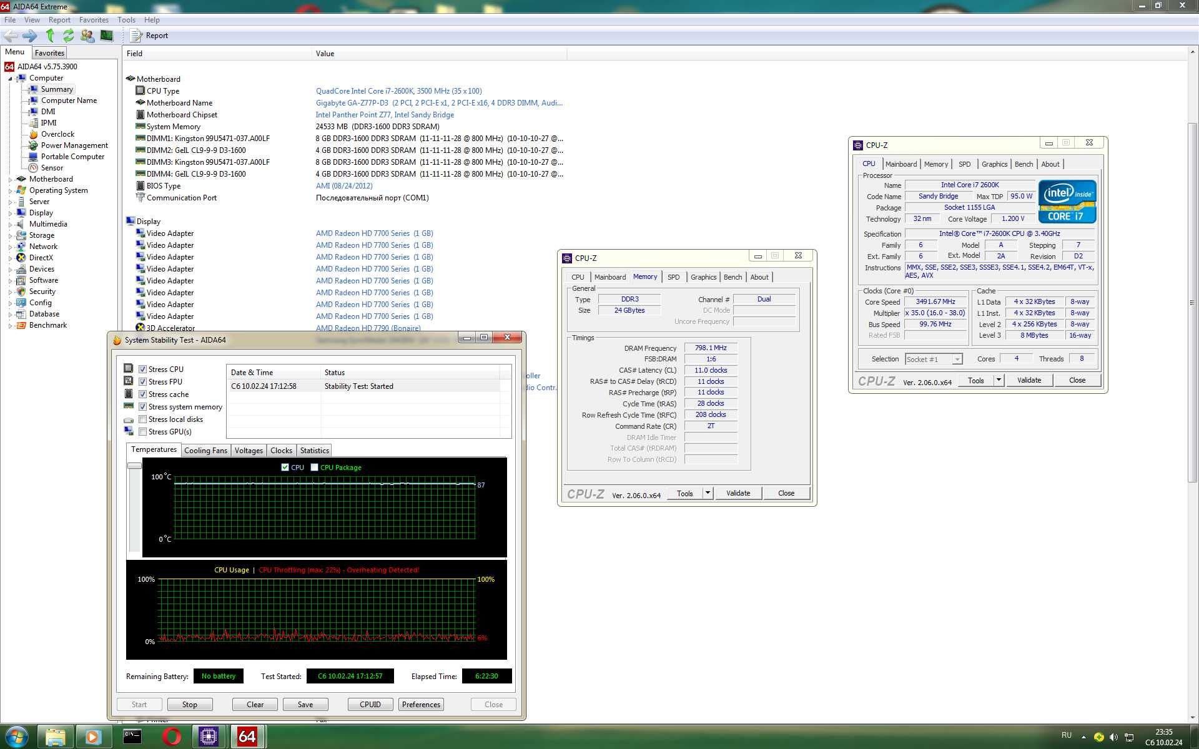
Task: Enable Stress local disks checkbox
Action: pyautogui.click(x=142, y=419)
